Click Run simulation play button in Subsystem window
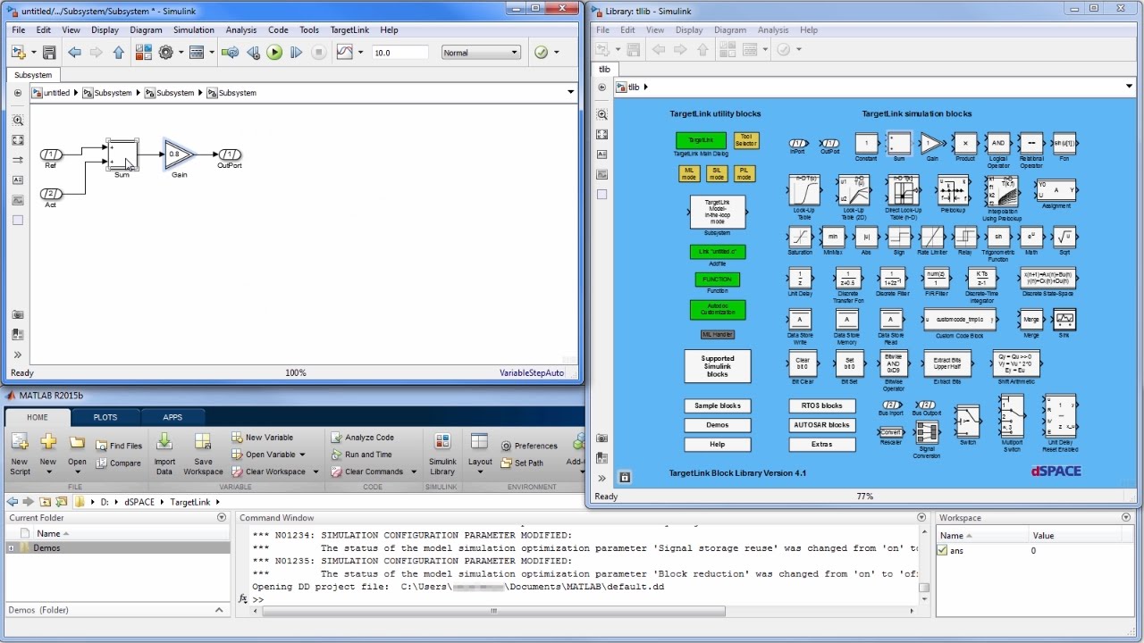This screenshot has height=643, width=1144. (x=274, y=53)
